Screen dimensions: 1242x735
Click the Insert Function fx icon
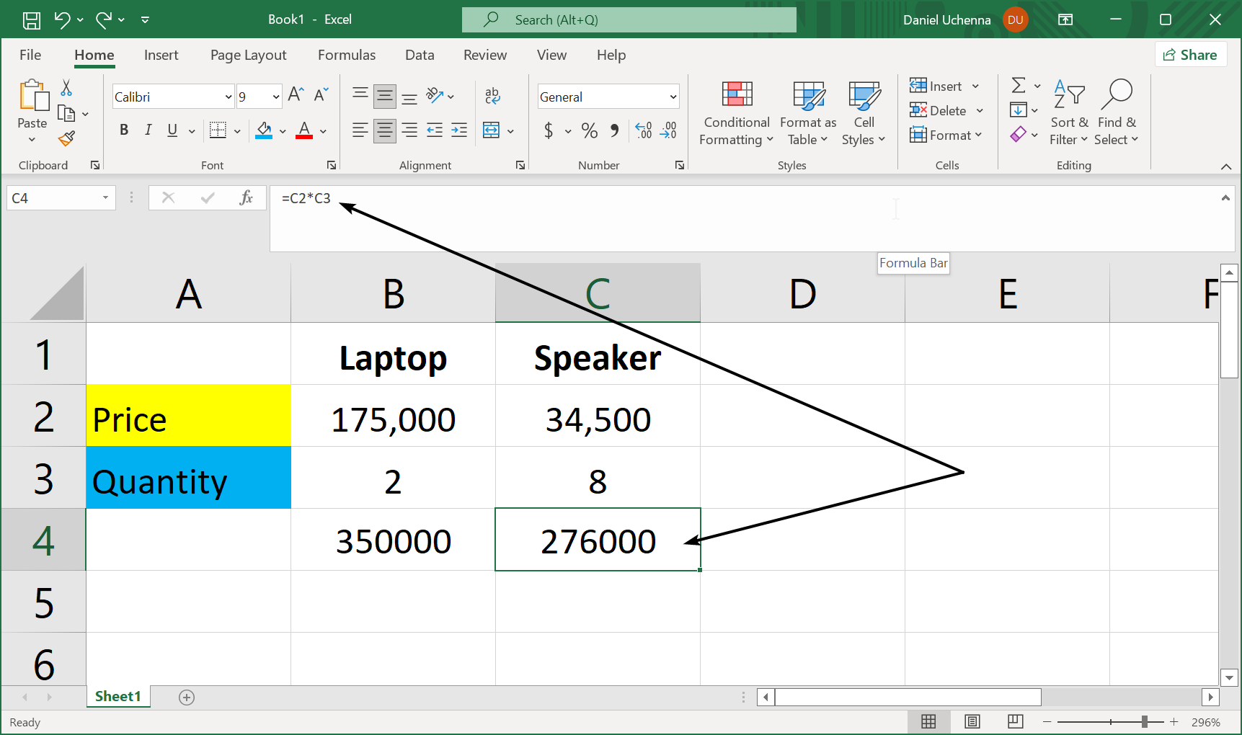pyautogui.click(x=246, y=198)
